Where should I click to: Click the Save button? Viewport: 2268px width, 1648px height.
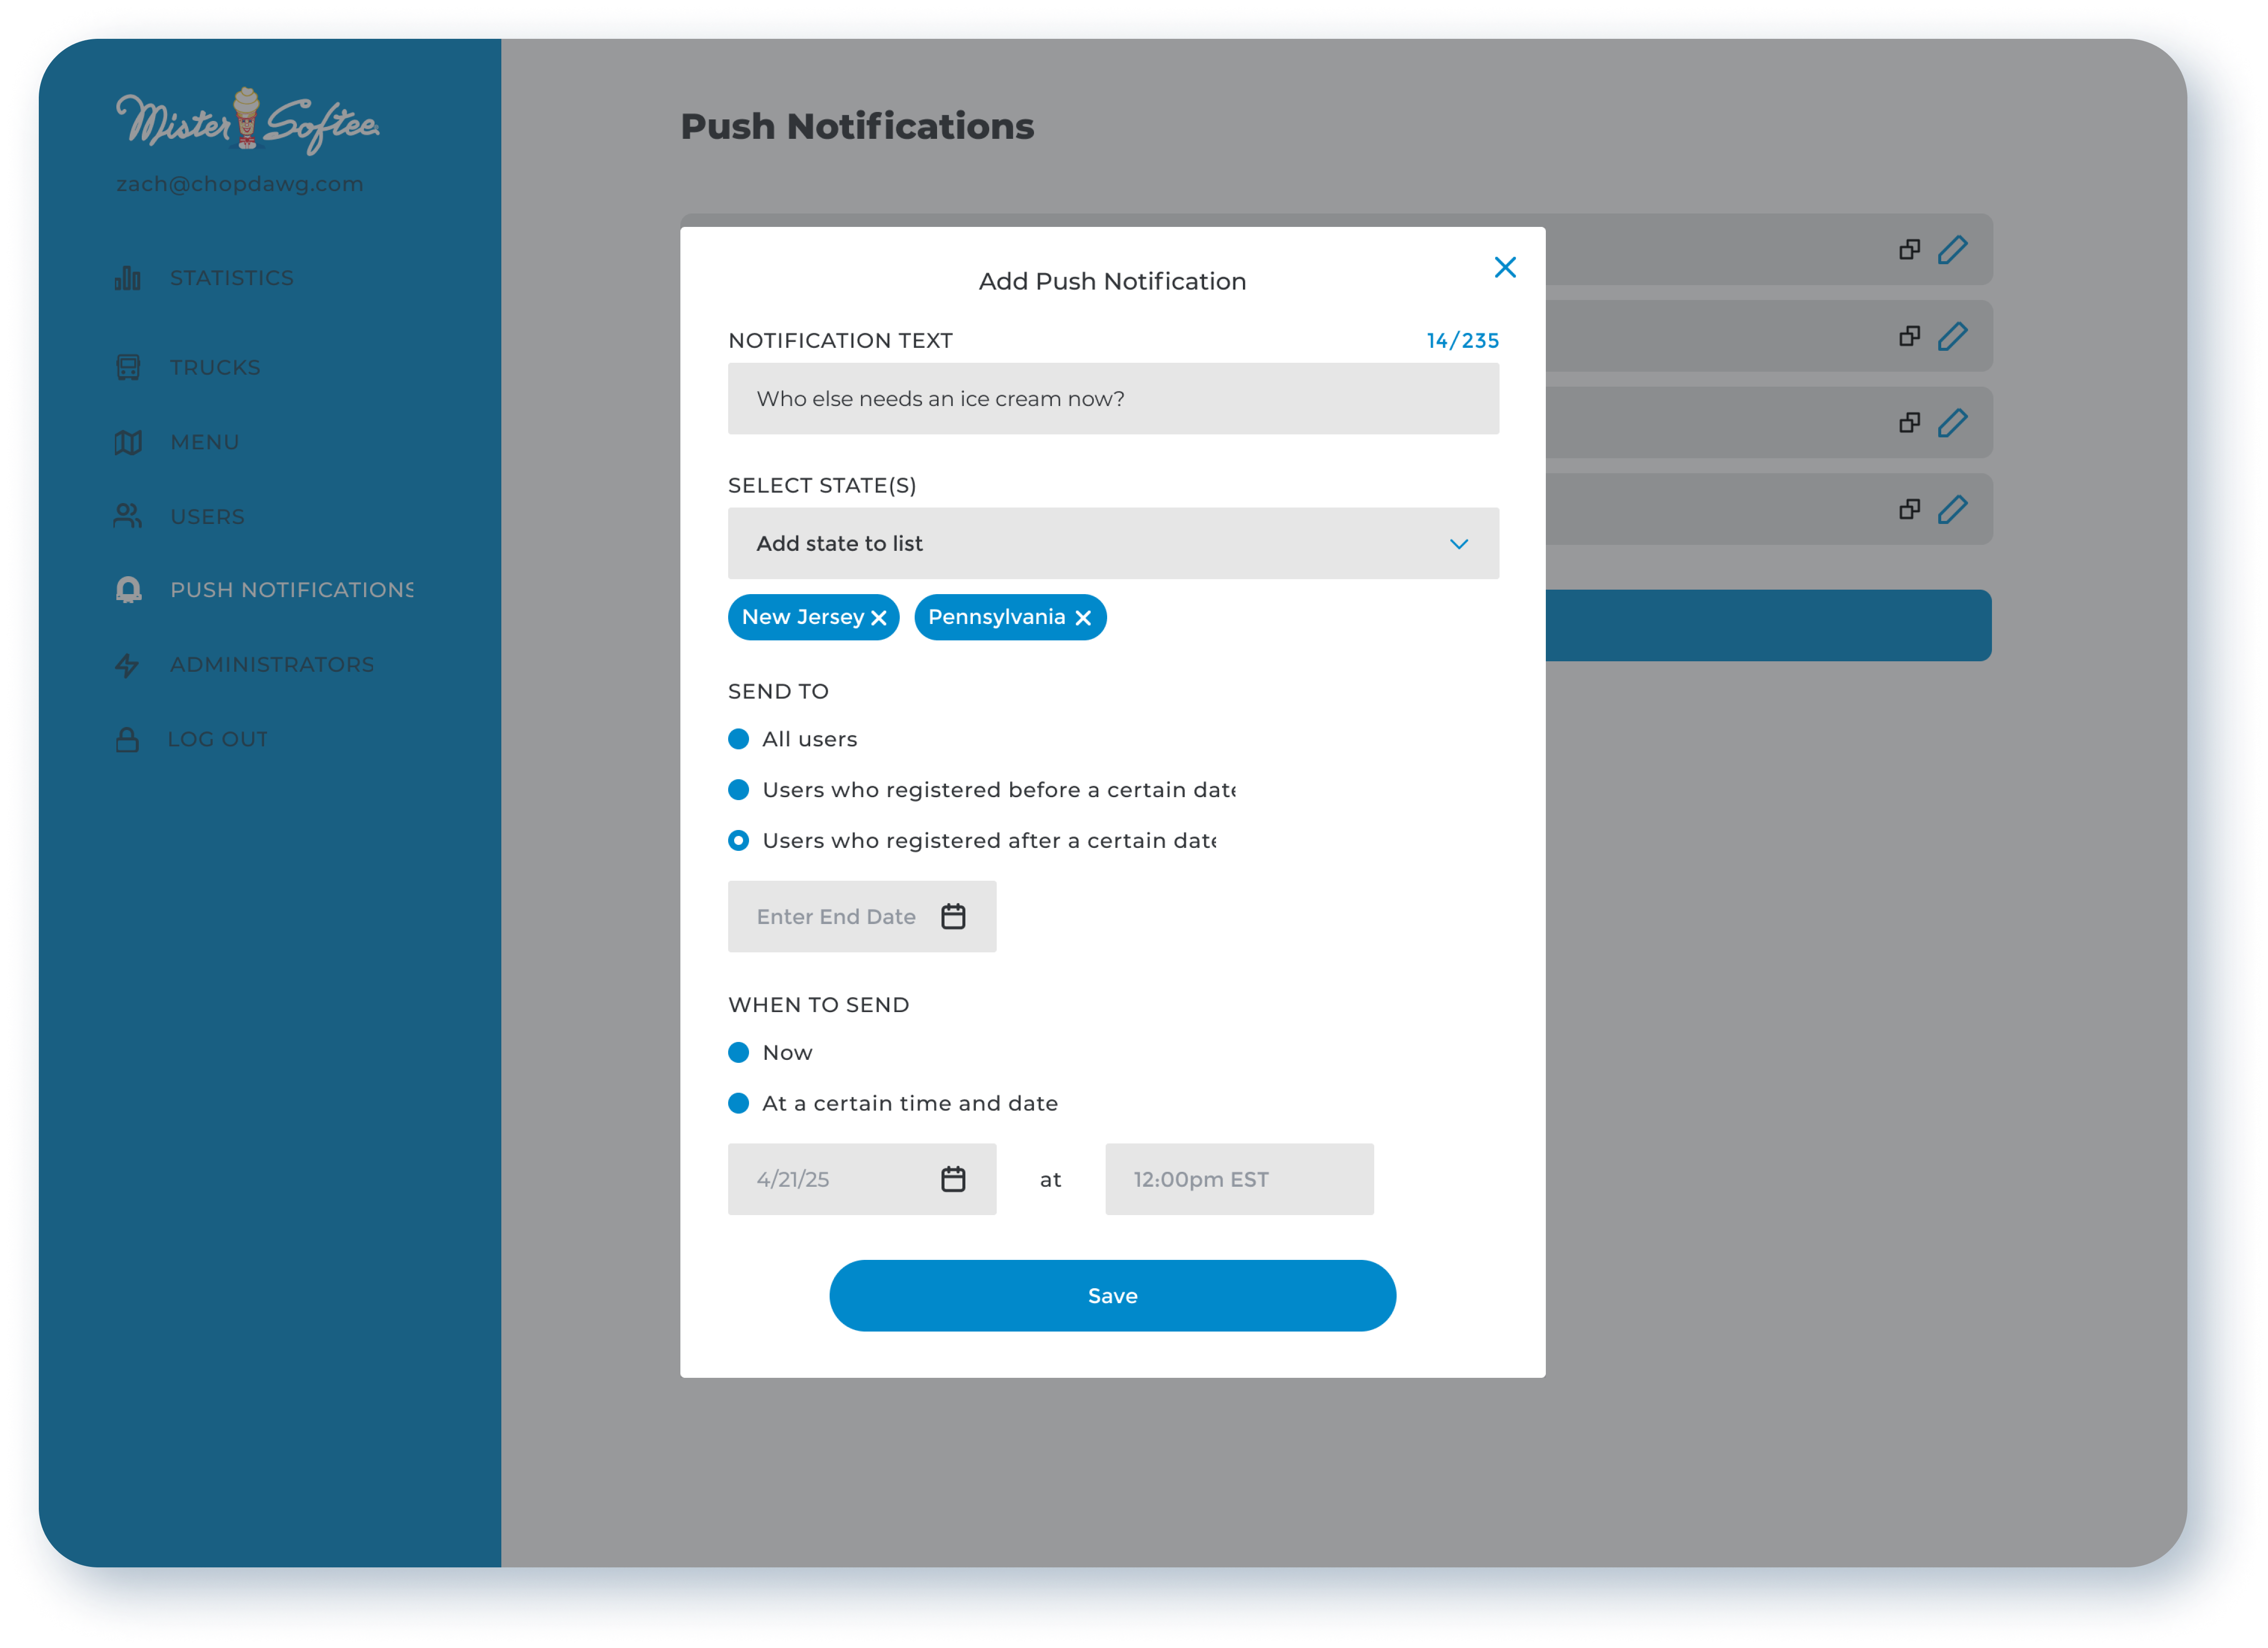[x=1112, y=1295]
